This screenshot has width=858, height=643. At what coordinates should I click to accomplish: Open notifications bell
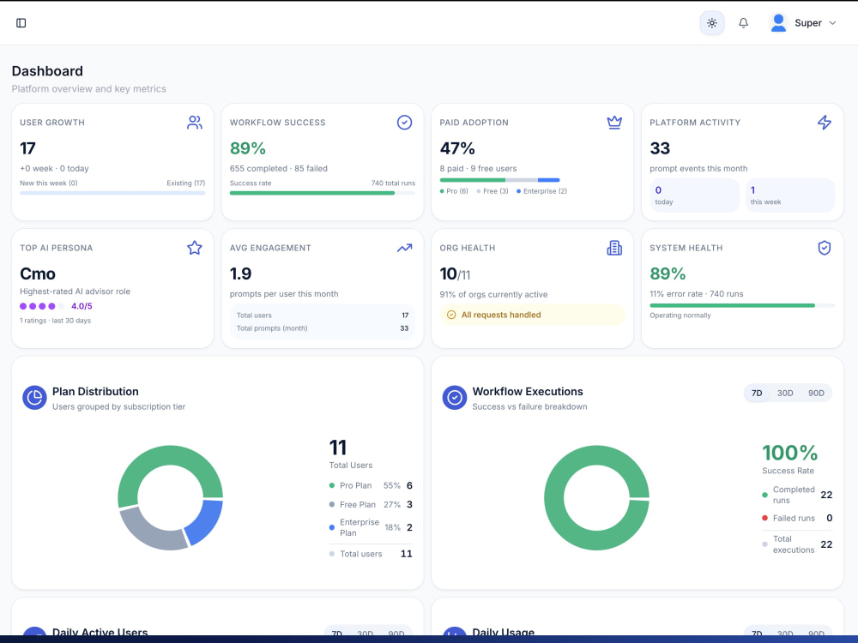743,23
